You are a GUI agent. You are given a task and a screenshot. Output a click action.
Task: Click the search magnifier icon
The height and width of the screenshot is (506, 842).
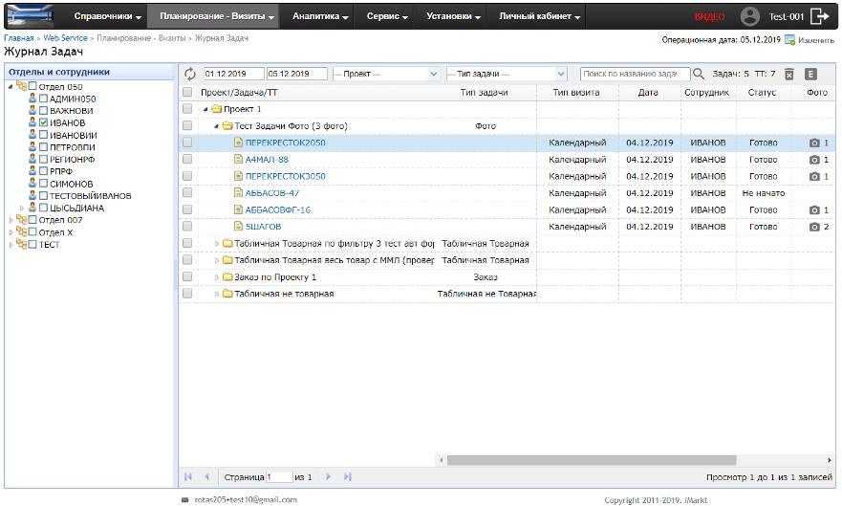698,74
